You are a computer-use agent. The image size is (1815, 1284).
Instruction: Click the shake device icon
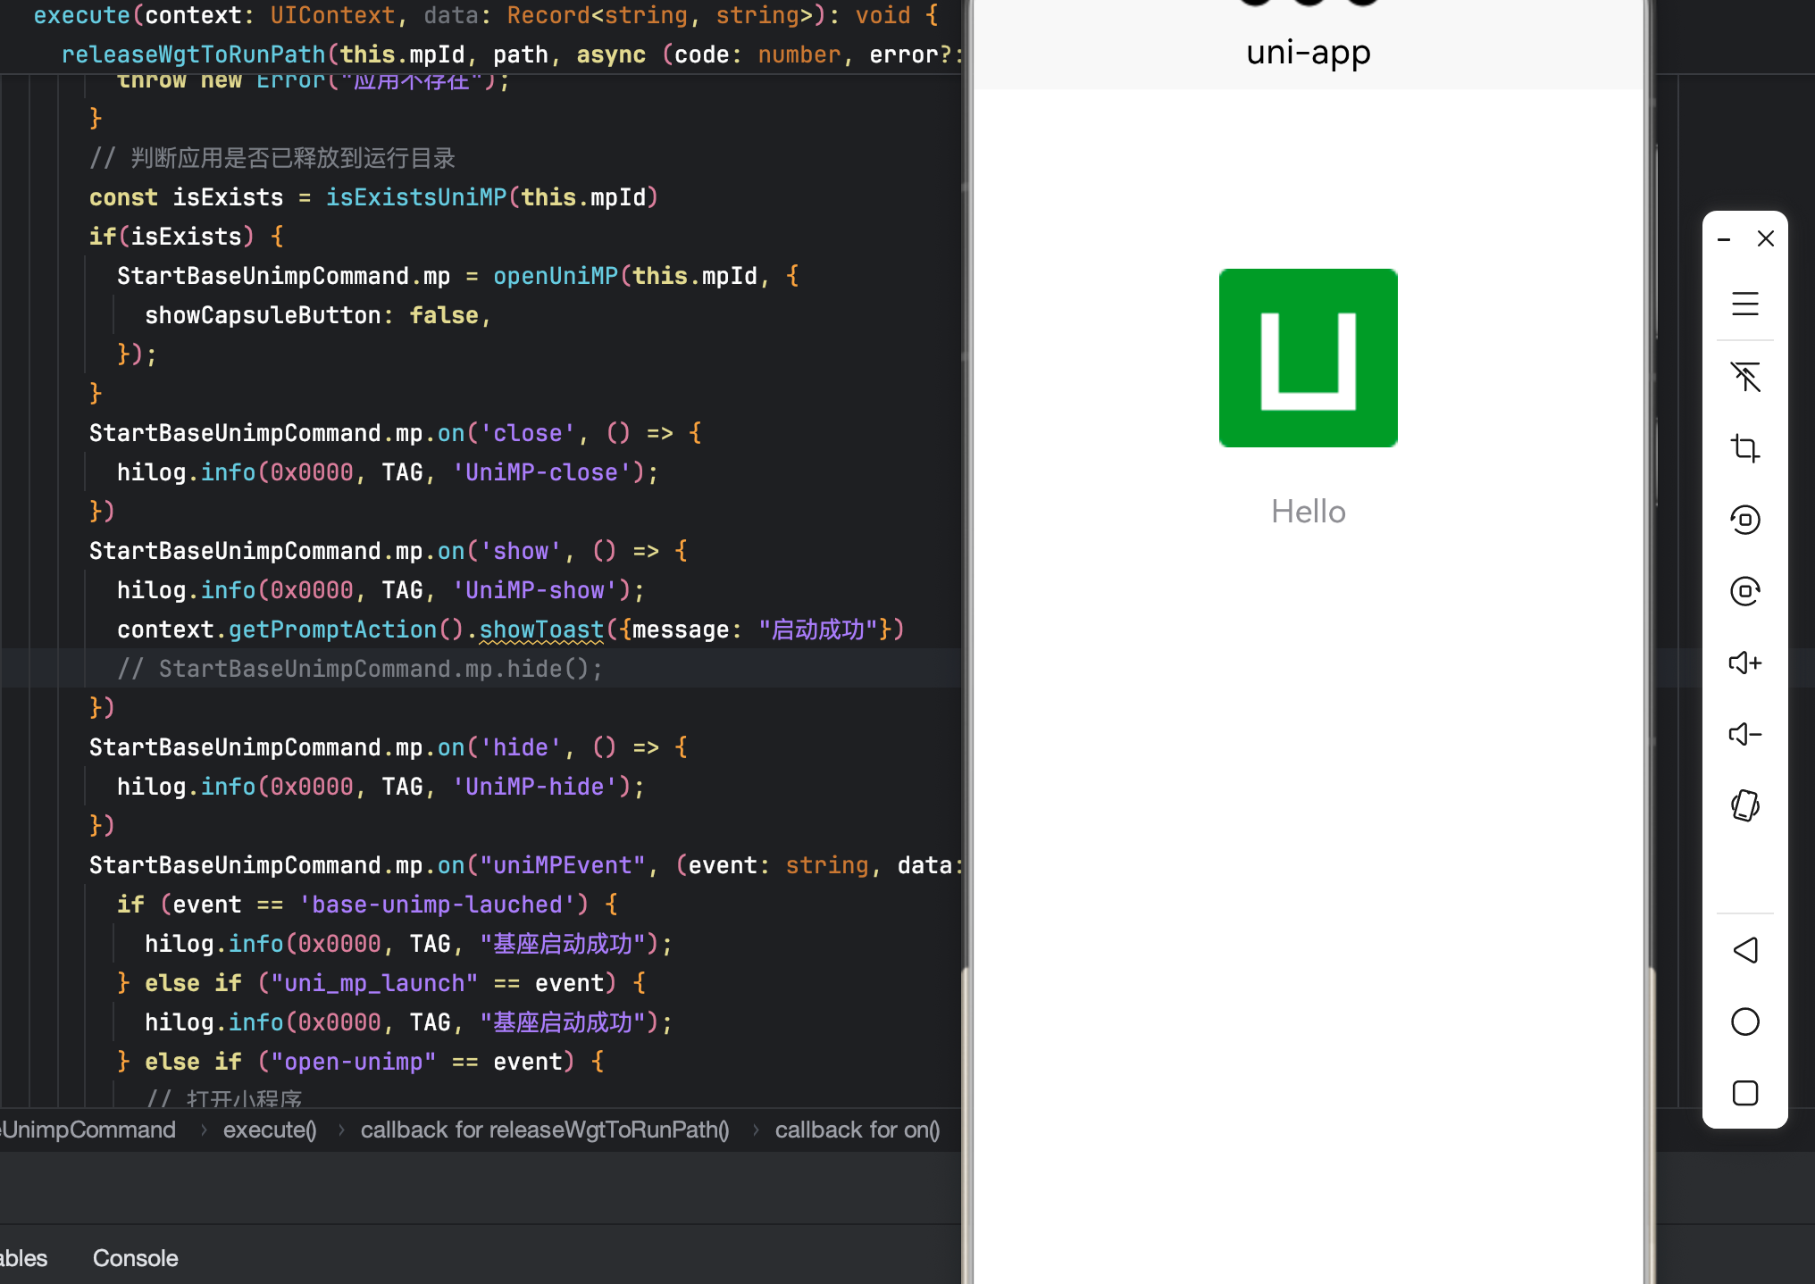(1744, 805)
